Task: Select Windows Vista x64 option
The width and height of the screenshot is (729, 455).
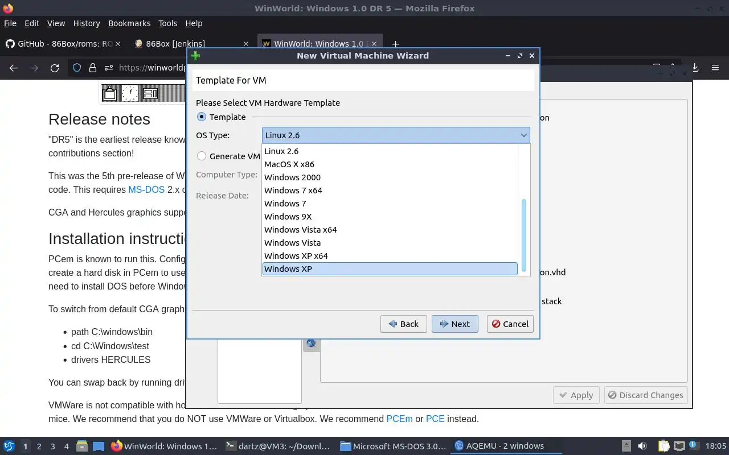Action: click(390, 230)
